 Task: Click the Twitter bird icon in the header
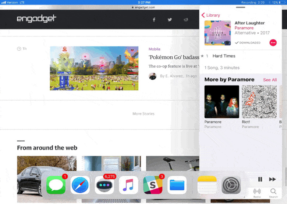[x=170, y=20]
